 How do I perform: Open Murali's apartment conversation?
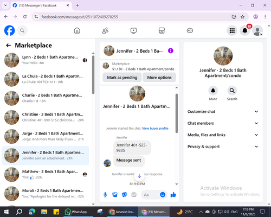(x=46, y=194)
